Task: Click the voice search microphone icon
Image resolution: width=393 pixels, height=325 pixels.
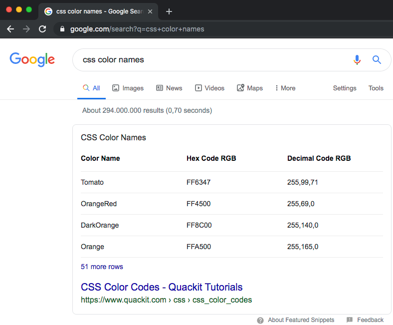Action: pyautogui.click(x=357, y=60)
